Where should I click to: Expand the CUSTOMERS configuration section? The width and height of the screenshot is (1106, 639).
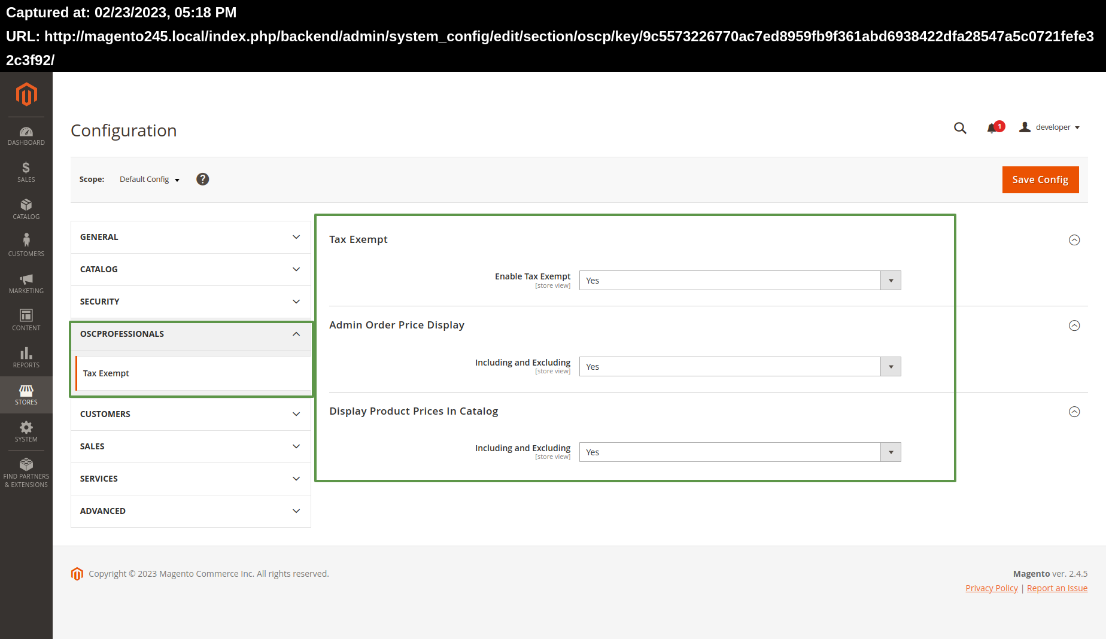point(190,413)
